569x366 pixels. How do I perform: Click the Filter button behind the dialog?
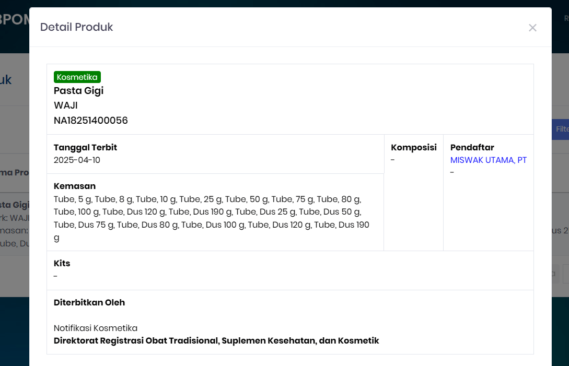coord(560,129)
